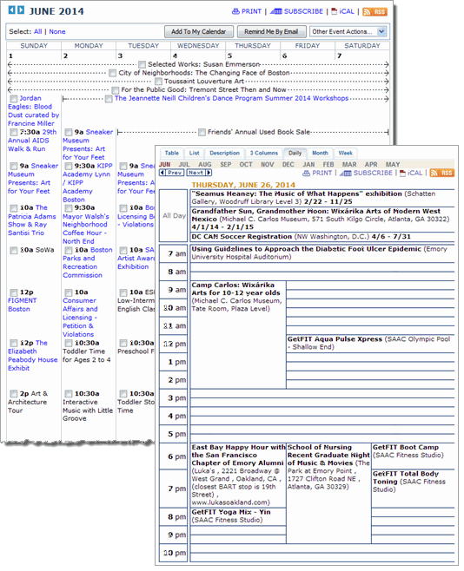Check Friends' Annual Used Book Sale box
This screenshot has width=464, height=571.
pos(202,132)
